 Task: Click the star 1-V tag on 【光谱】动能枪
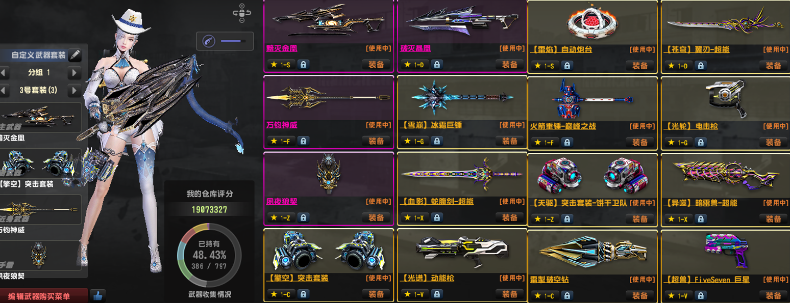pos(414,294)
